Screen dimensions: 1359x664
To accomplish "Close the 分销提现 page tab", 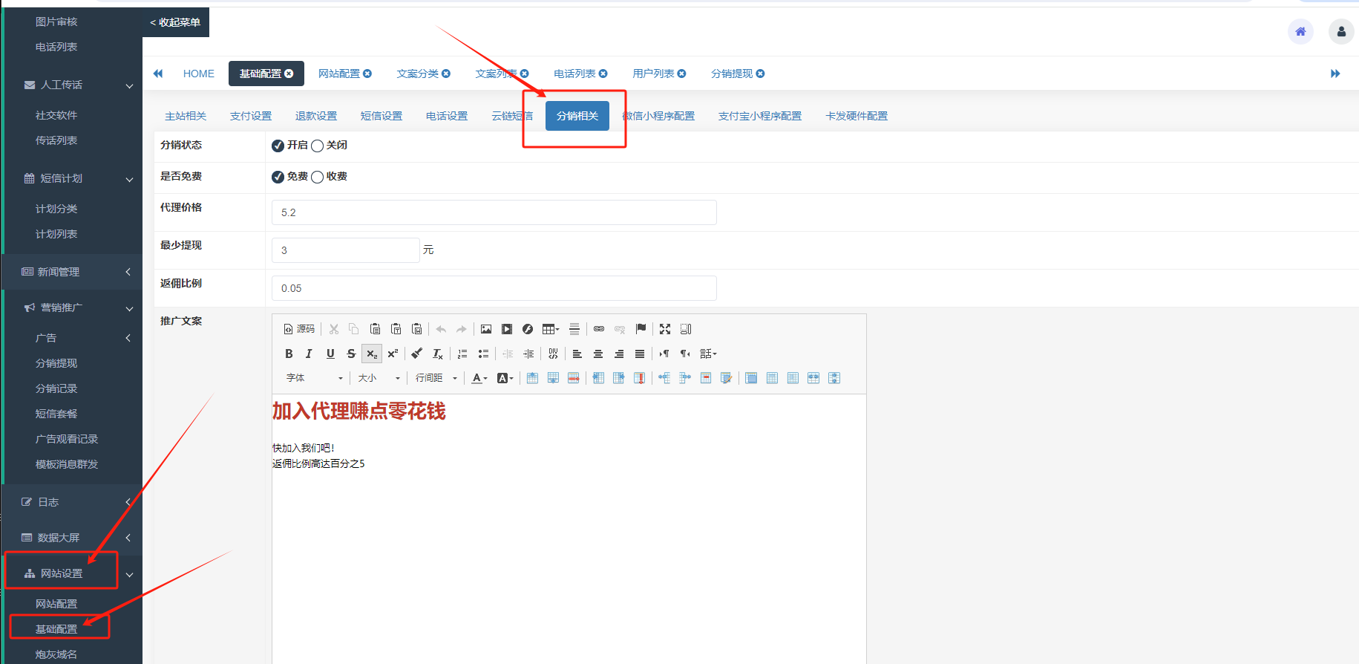I will 760,74.
